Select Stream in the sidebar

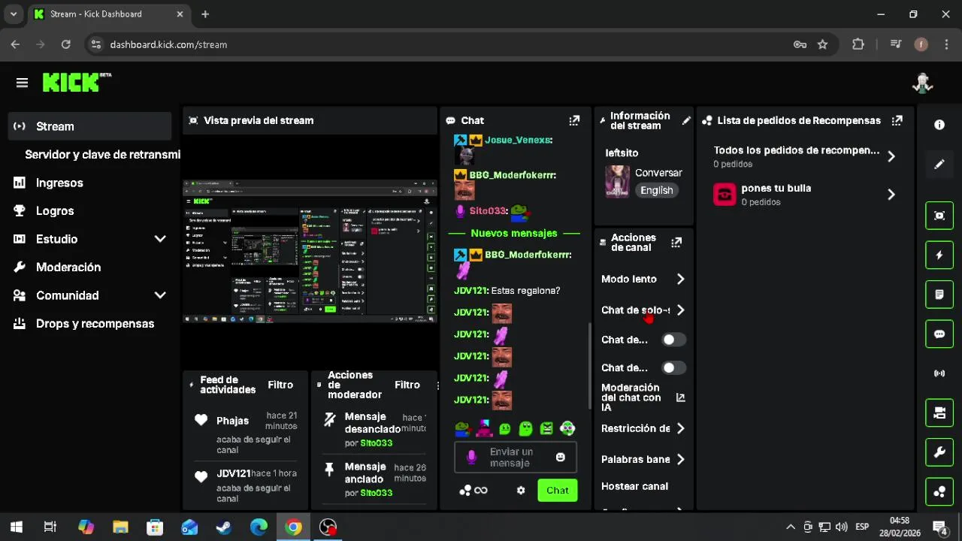coord(90,126)
